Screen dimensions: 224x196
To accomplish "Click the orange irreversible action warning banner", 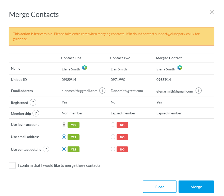I will click(x=111, y=36).
